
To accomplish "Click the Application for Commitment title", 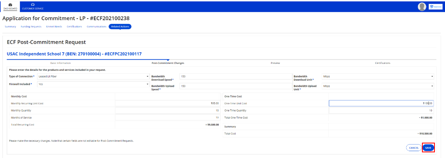I will (66, 18).
